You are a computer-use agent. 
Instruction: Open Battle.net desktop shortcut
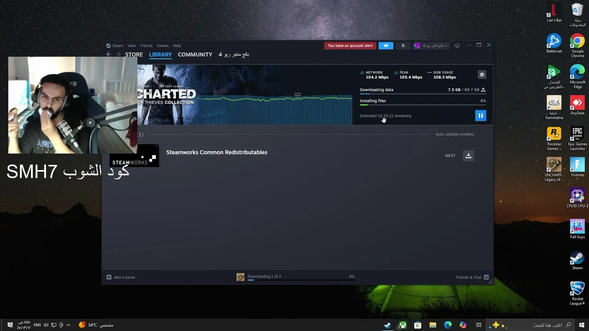tap(554, 43)
